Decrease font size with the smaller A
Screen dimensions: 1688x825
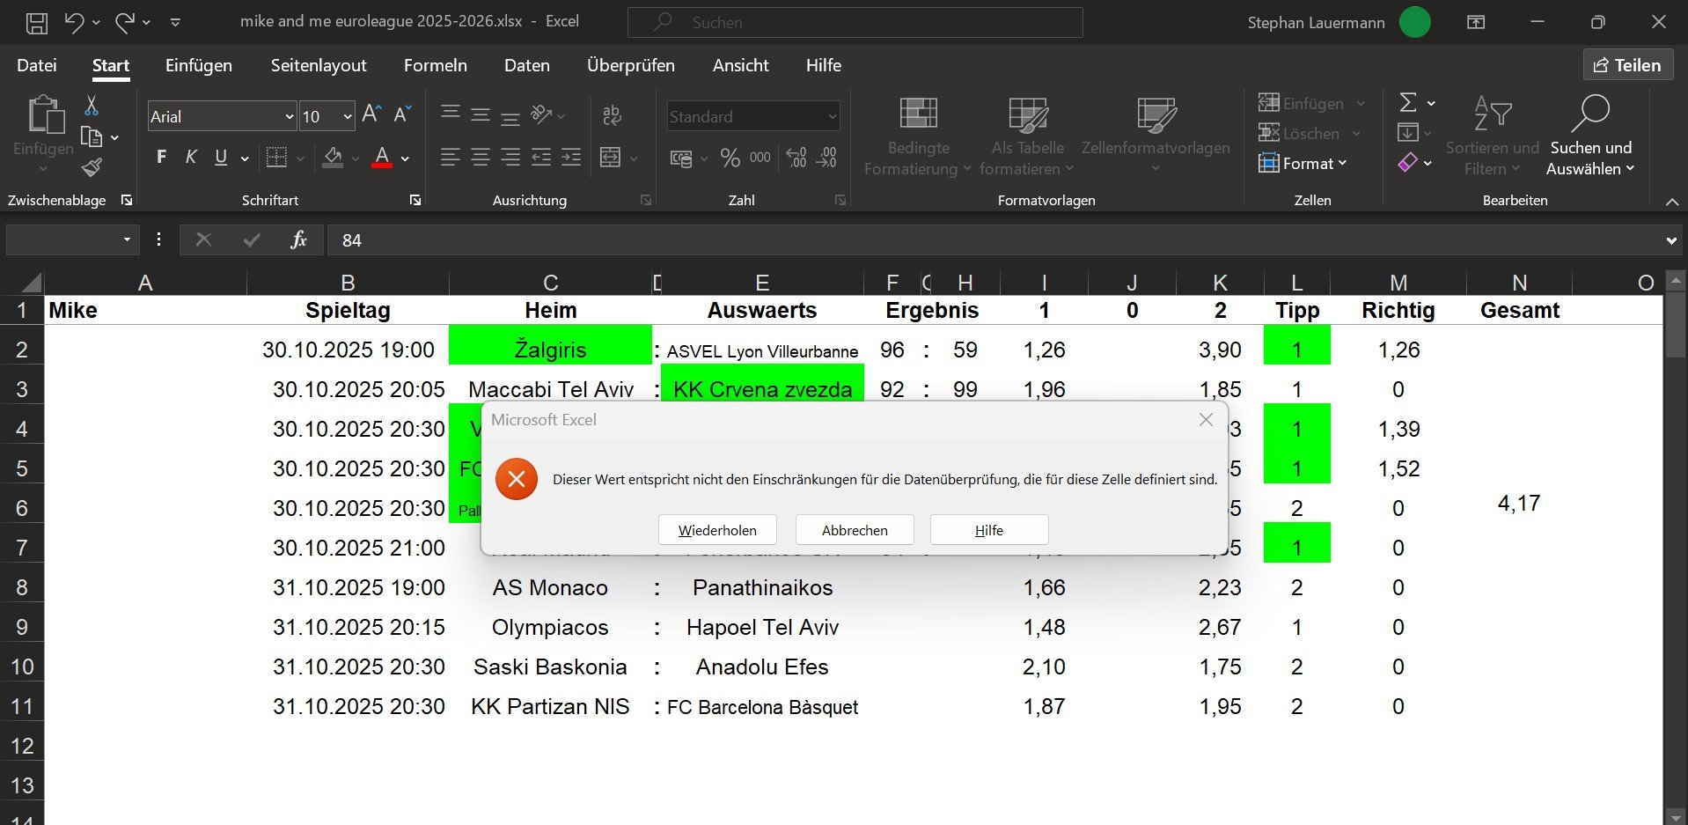pos(403,114)
